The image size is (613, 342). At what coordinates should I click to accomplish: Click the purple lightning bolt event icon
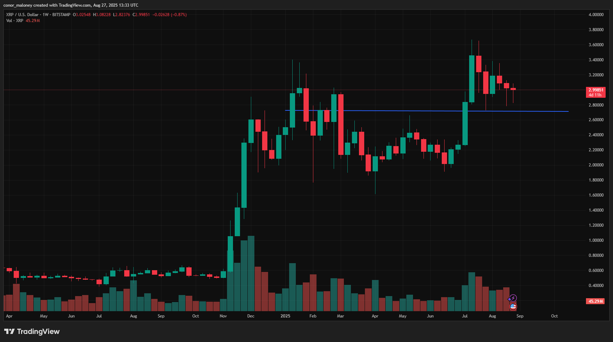(x=513, y=298)
